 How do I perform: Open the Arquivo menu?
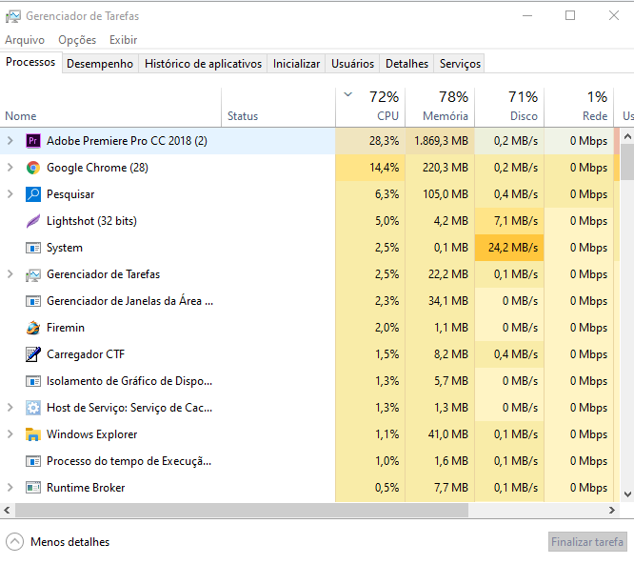(x=25, y=40)
